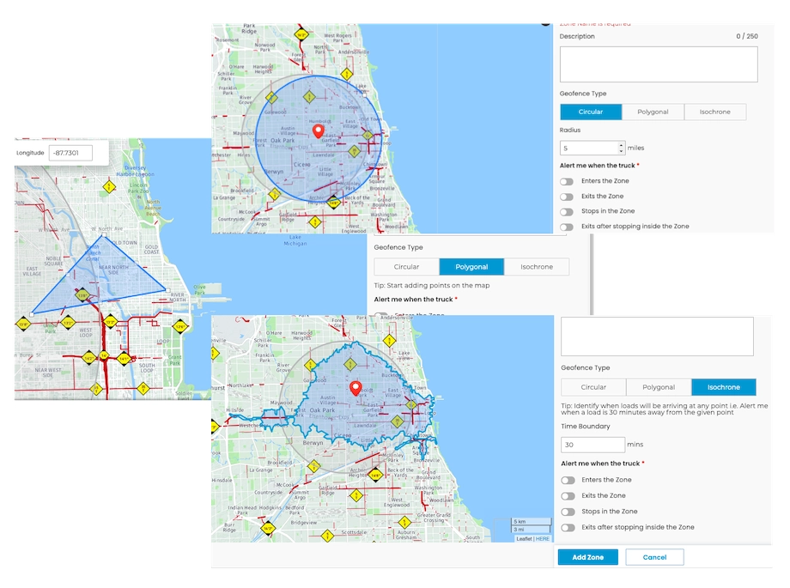Select the polygon vertex handle at W North Ave
This screenshot has width=790, height=588.
102,236
